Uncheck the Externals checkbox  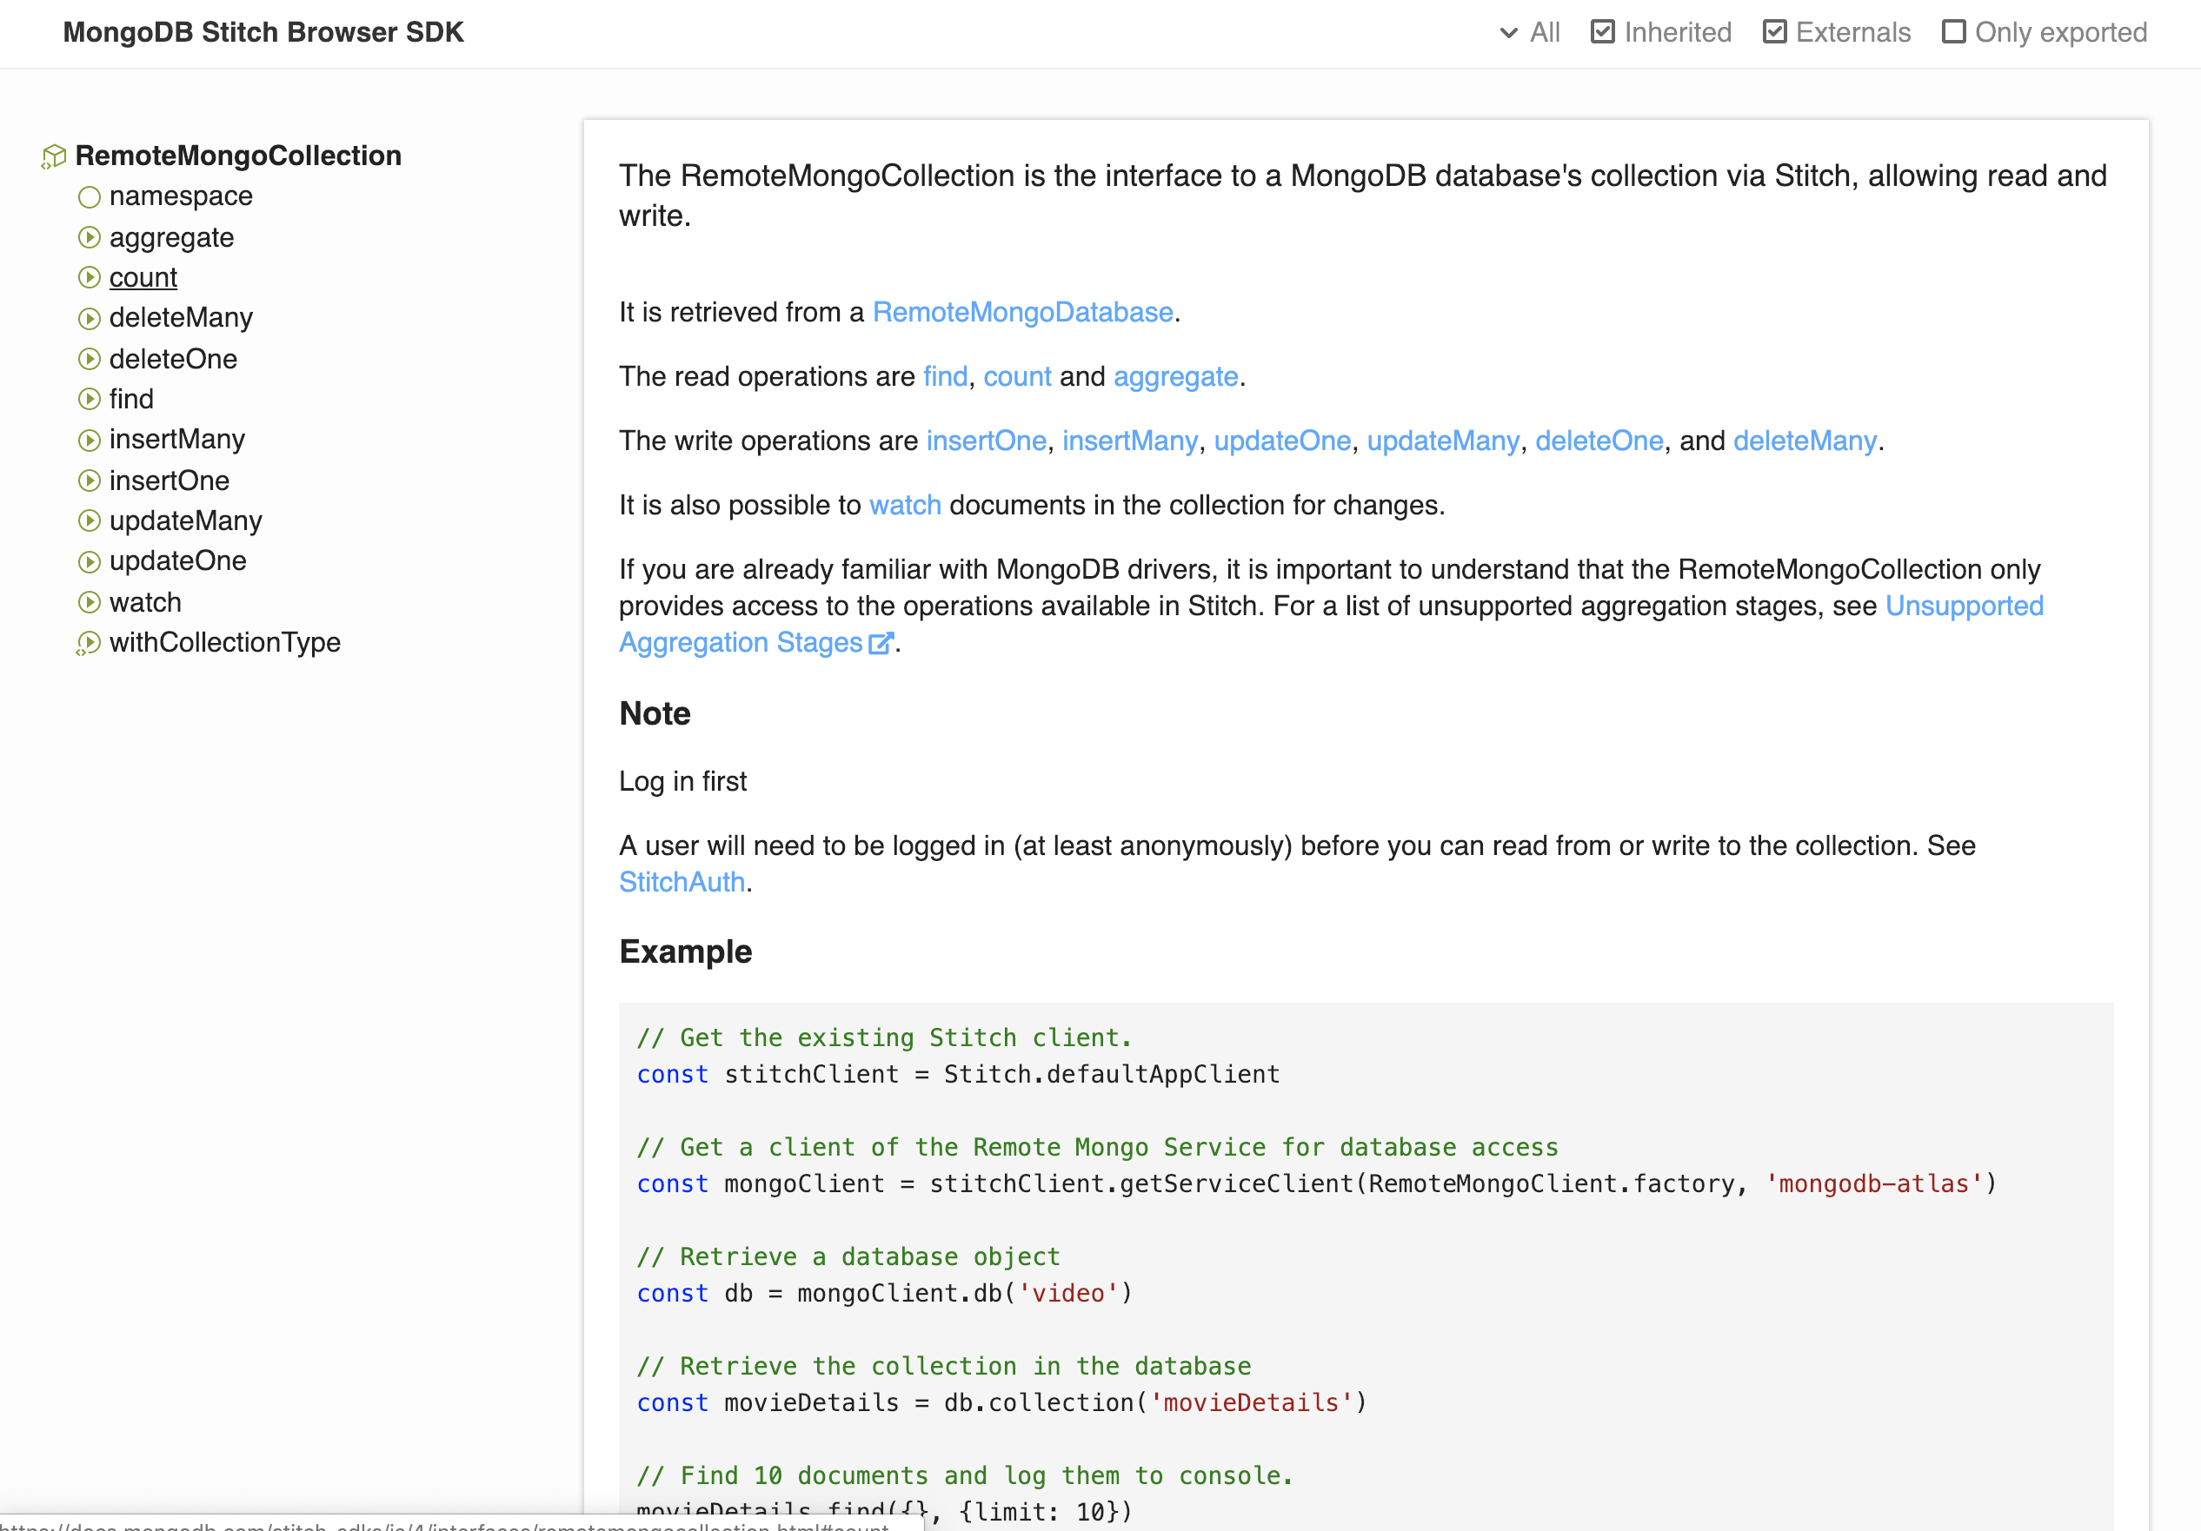(x=1774, y=31)
